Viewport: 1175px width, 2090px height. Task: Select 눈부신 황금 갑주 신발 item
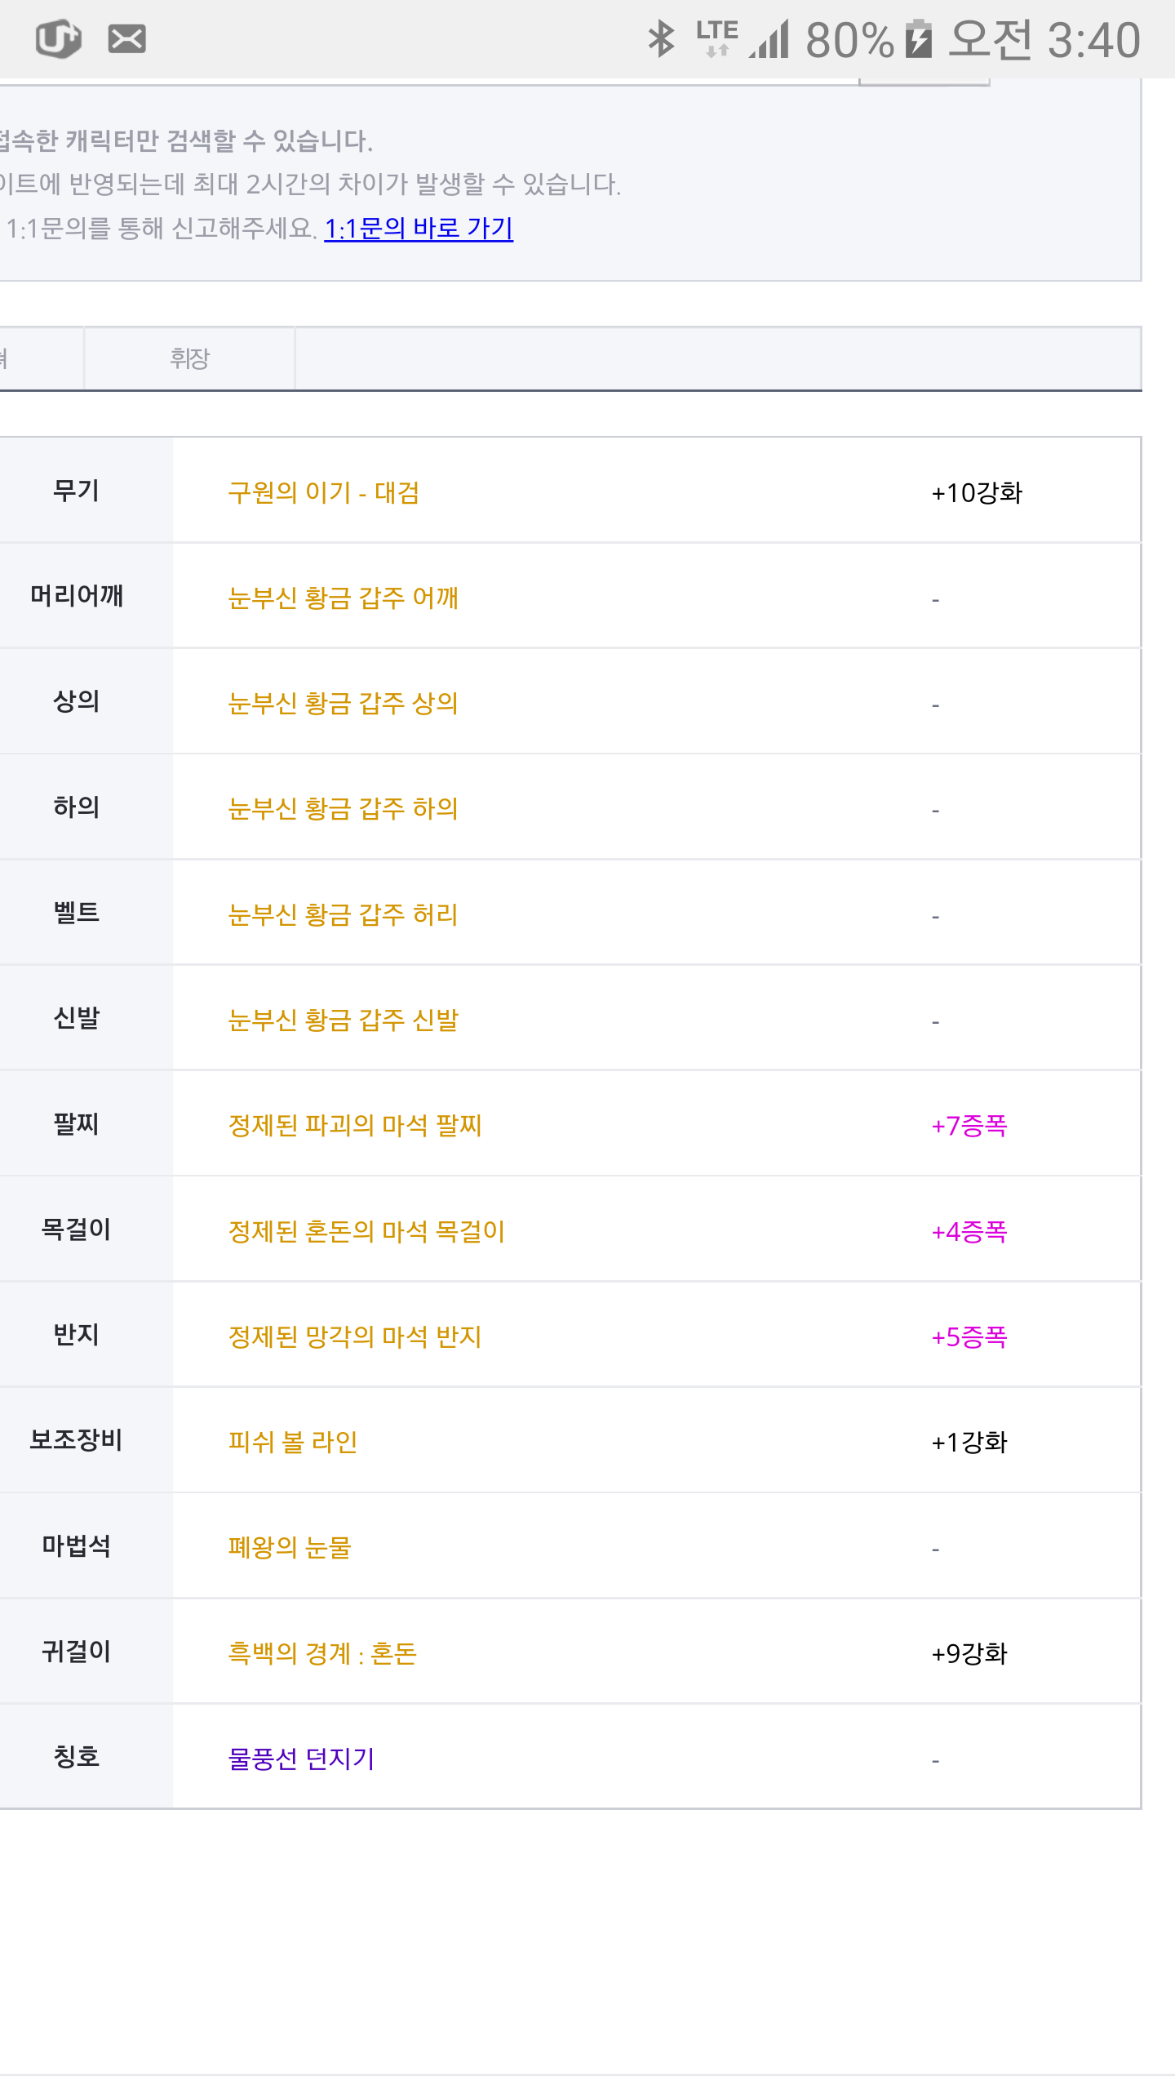click(x=343, y=1020)
